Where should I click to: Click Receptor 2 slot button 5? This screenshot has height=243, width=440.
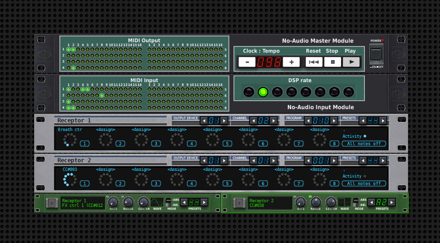coord(227,184)
